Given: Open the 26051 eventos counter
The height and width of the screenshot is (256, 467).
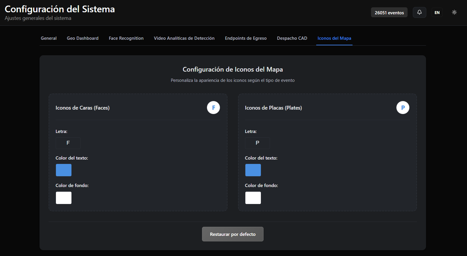Looking at the screenshot, I should [x=389, y=13].
